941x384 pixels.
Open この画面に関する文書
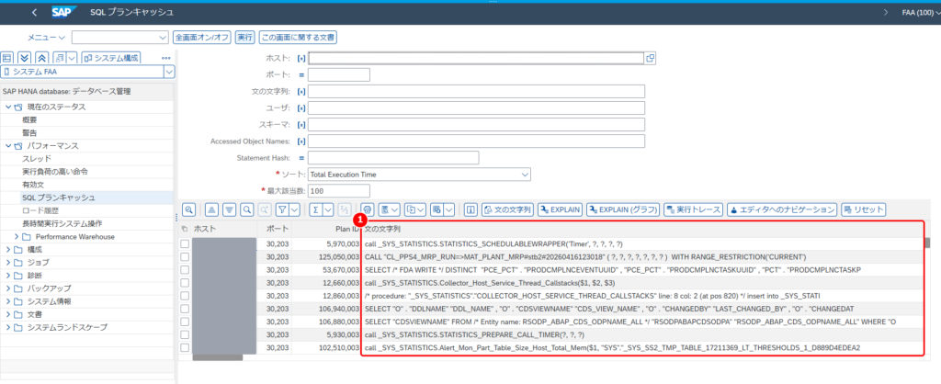click(298, 37)
